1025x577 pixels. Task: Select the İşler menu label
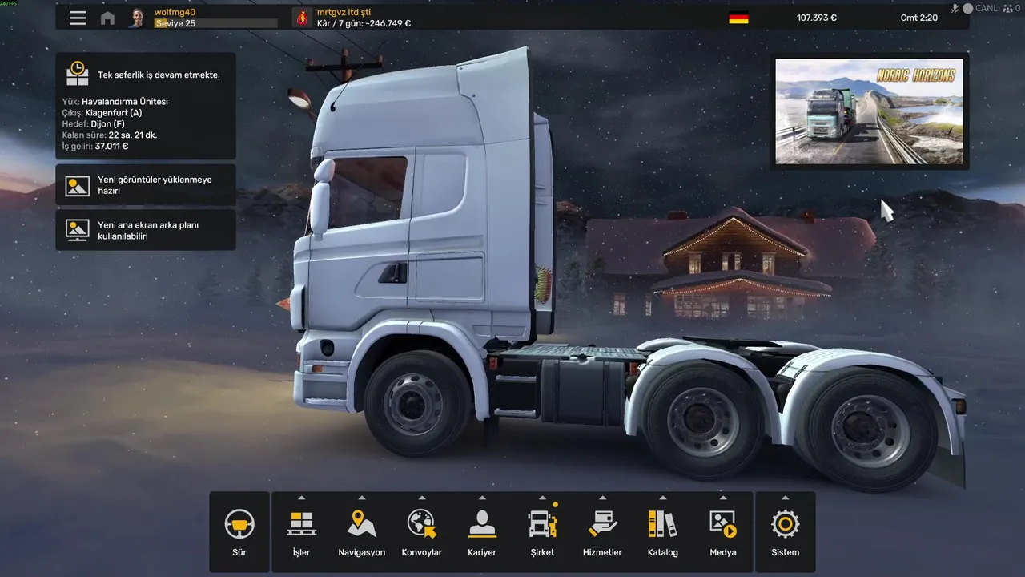[301, 552]
